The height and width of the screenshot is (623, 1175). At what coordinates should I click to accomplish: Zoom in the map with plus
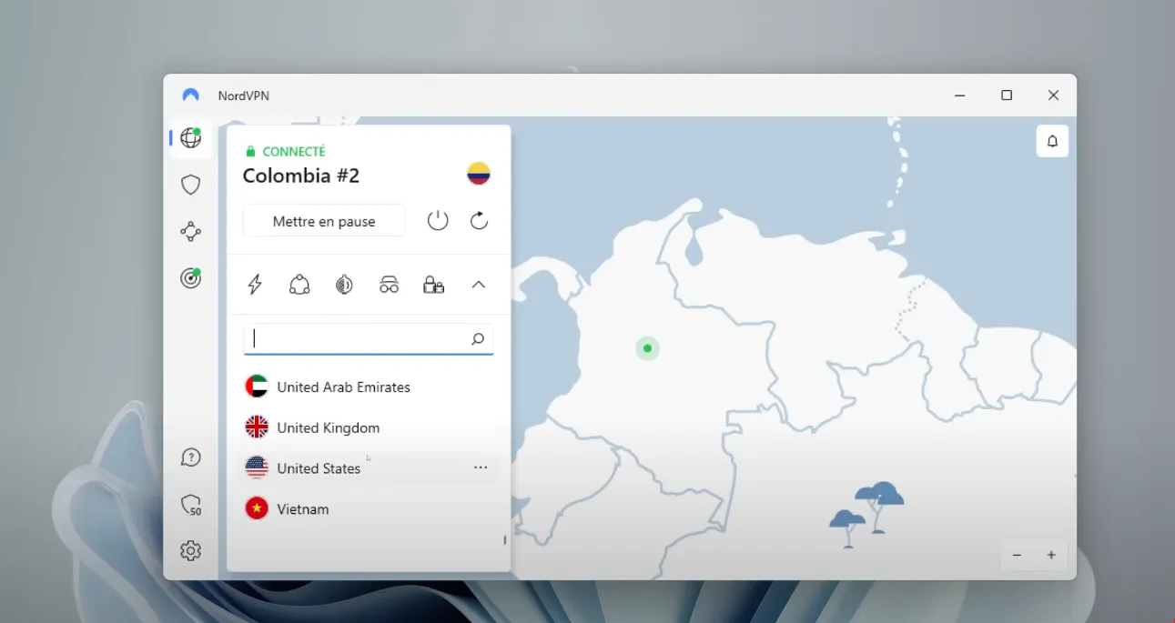tap(1051, 555)
